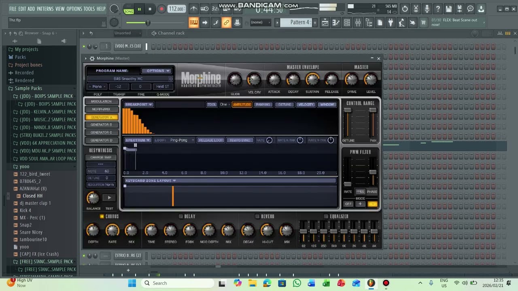This screenshot has width=518, height=291.
Task: Click the stop playback button
Action: 150,9
